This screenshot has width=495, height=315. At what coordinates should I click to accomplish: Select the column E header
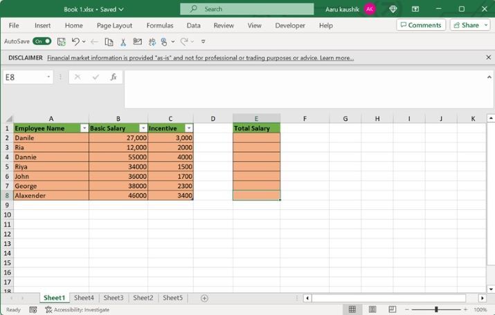[256, 118]
